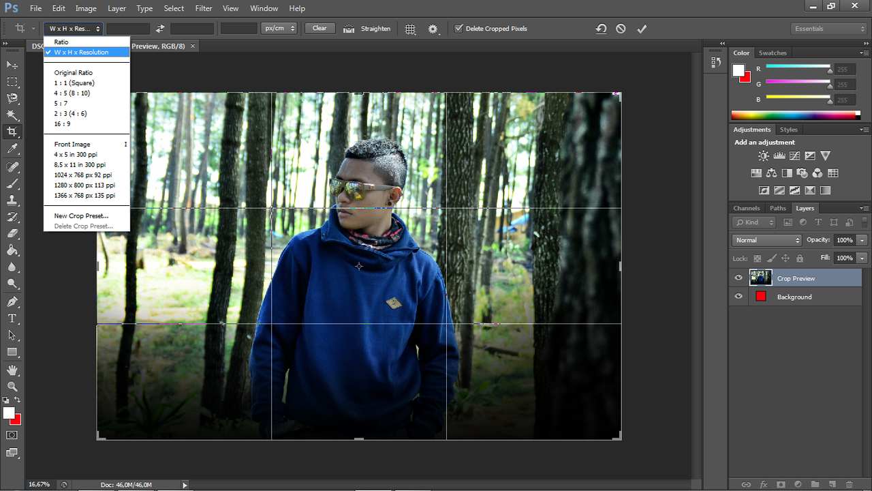Select the Horizontal Type tool
This screenshot has height=491, width=872.
coord(12,318)
